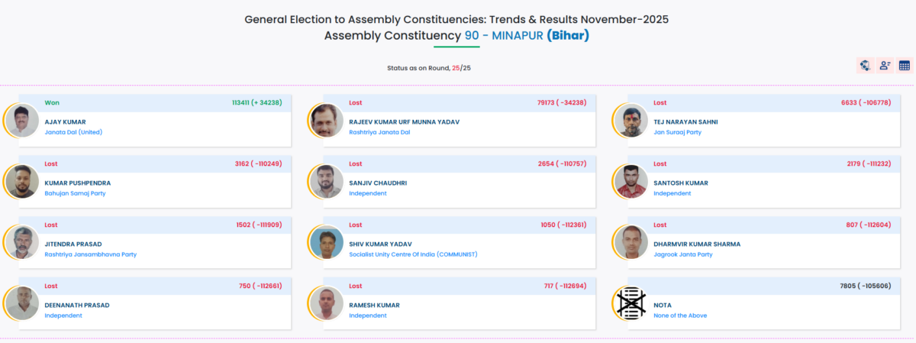Click the Bahujan Samaj Party label
Viewport: 916px width, 343px height.
coord(75,193)
